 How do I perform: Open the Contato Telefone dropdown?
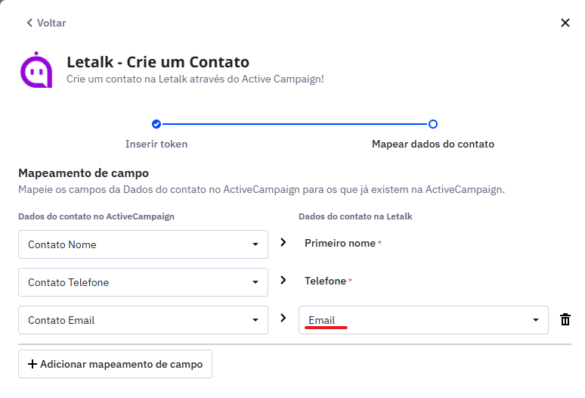(143, 282)
